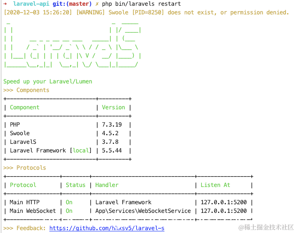The height and width of the screenshot is (233, 296).
Task: Click the framework version '5.5.44'
Action: tap(112, 150)
